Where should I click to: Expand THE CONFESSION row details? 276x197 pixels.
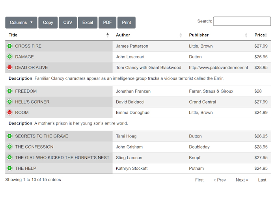9,147
